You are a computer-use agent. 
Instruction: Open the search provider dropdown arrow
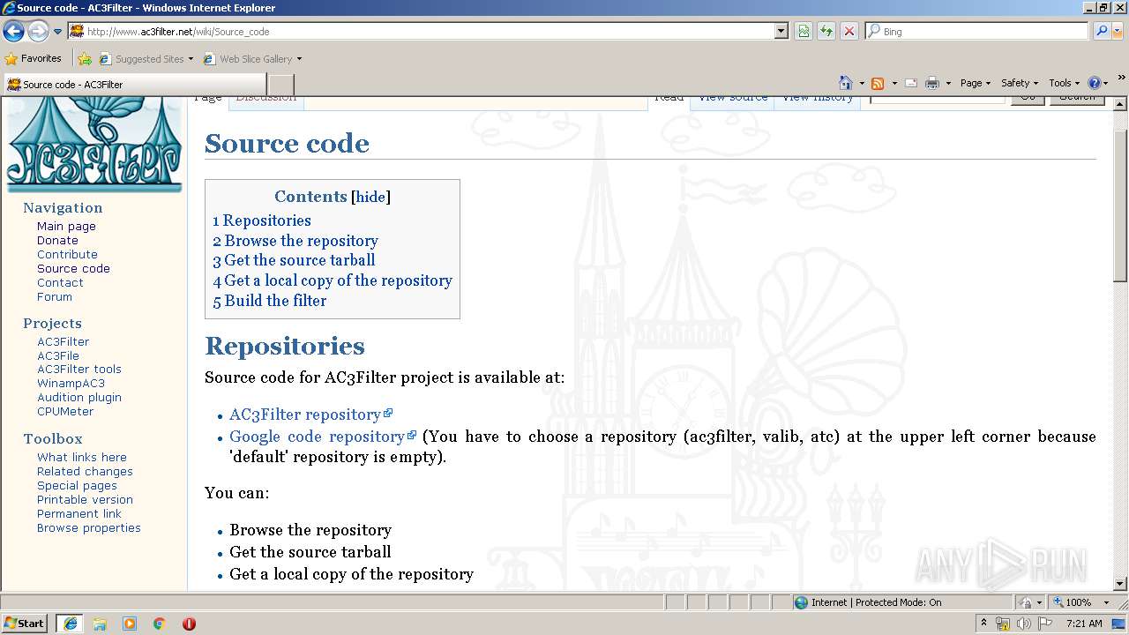click(x=1117, y=31)
